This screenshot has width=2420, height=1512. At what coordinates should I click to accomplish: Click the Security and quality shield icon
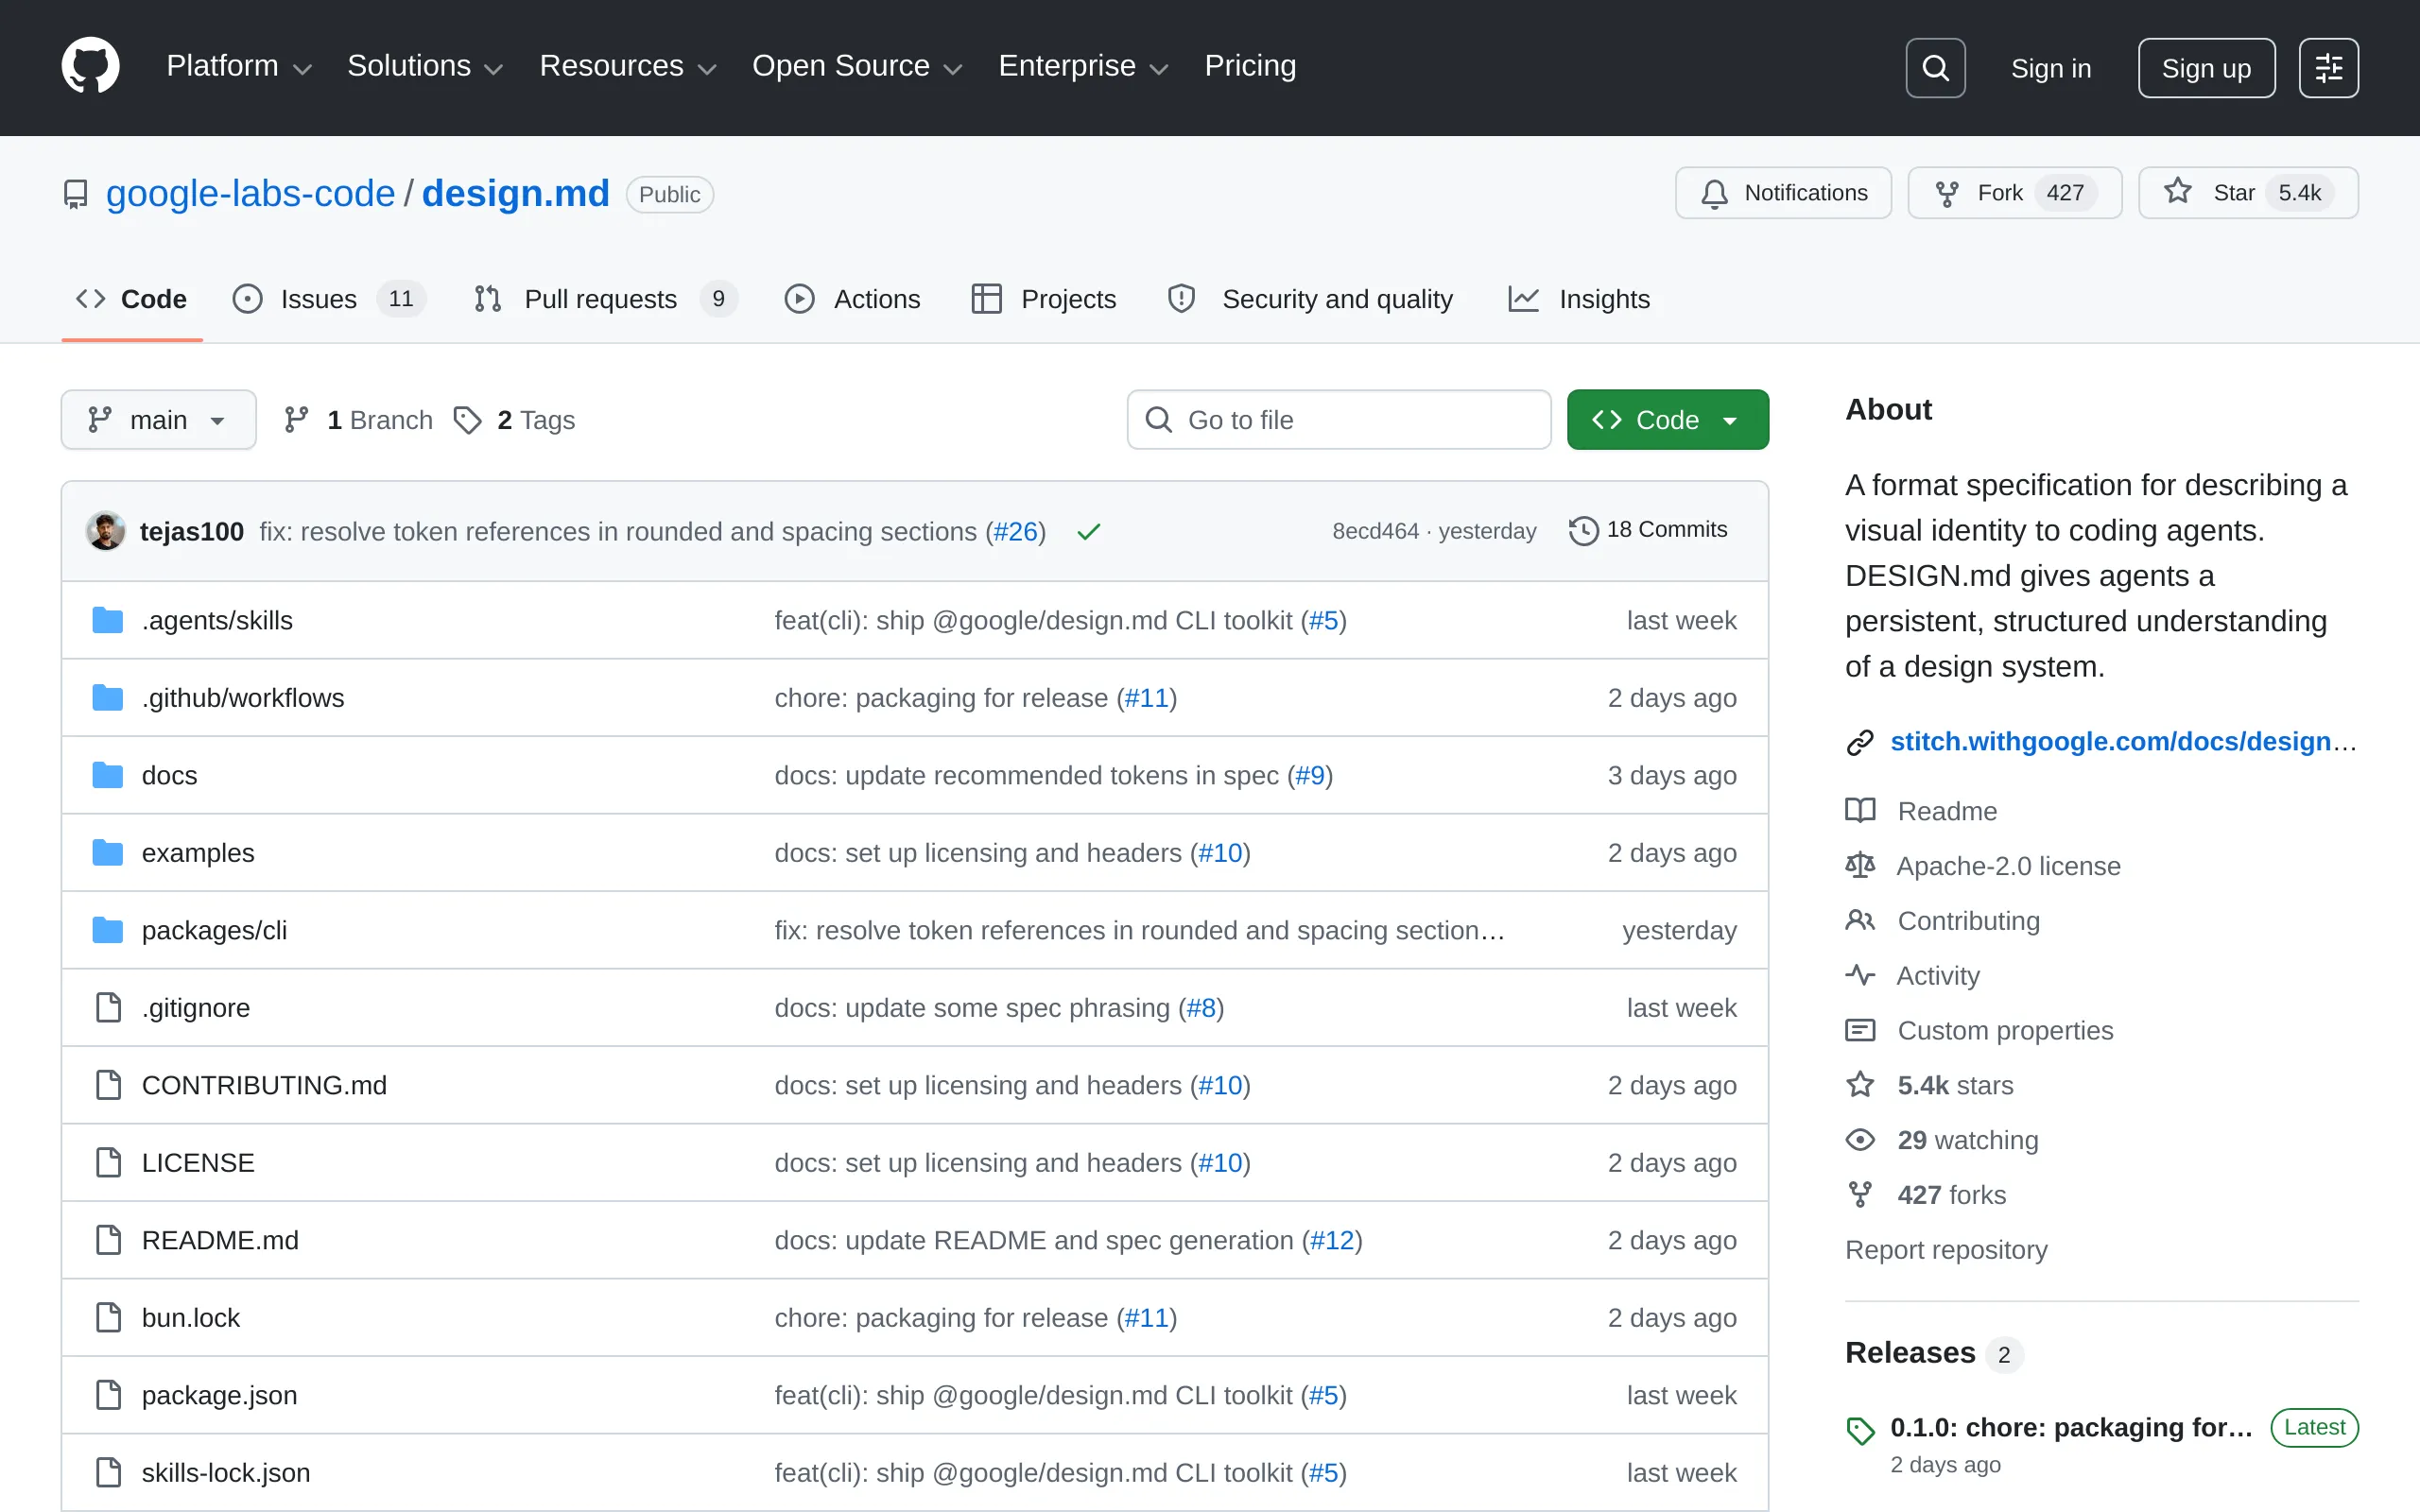1180,298
